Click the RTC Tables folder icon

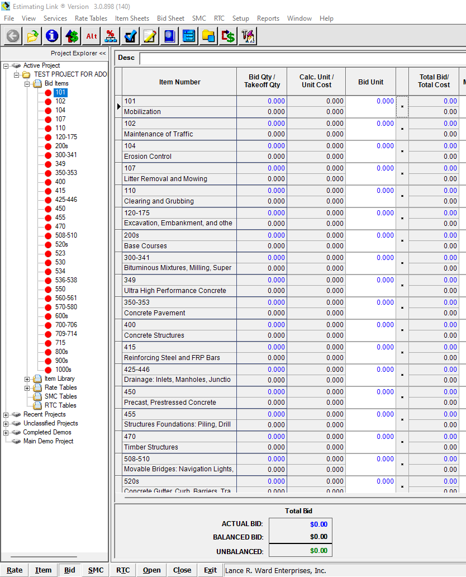click(37, 405)
